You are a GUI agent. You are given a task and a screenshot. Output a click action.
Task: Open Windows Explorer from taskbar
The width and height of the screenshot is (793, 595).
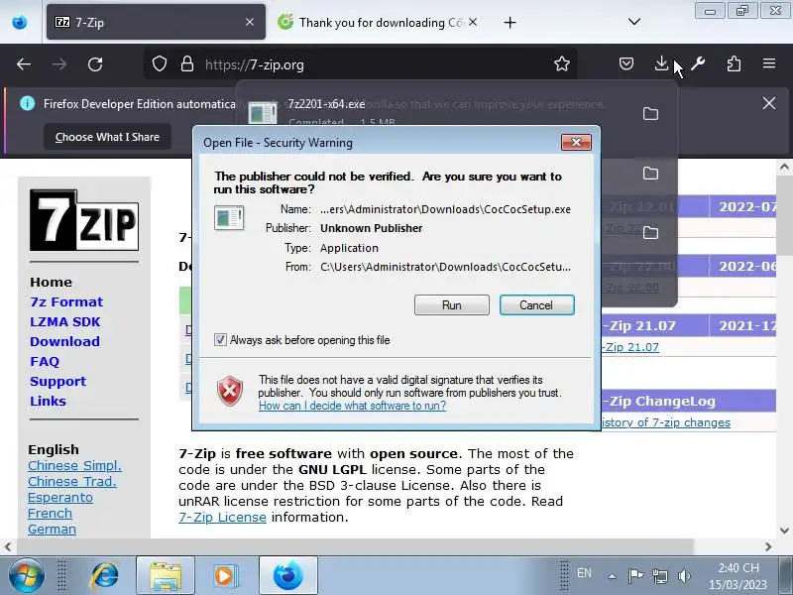(165, 575)
